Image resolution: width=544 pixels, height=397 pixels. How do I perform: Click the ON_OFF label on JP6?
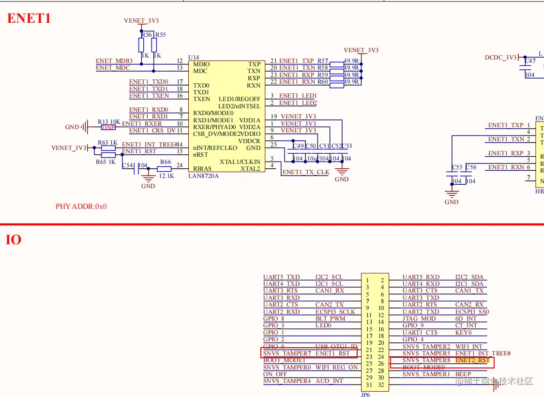[x=275, y=374]
